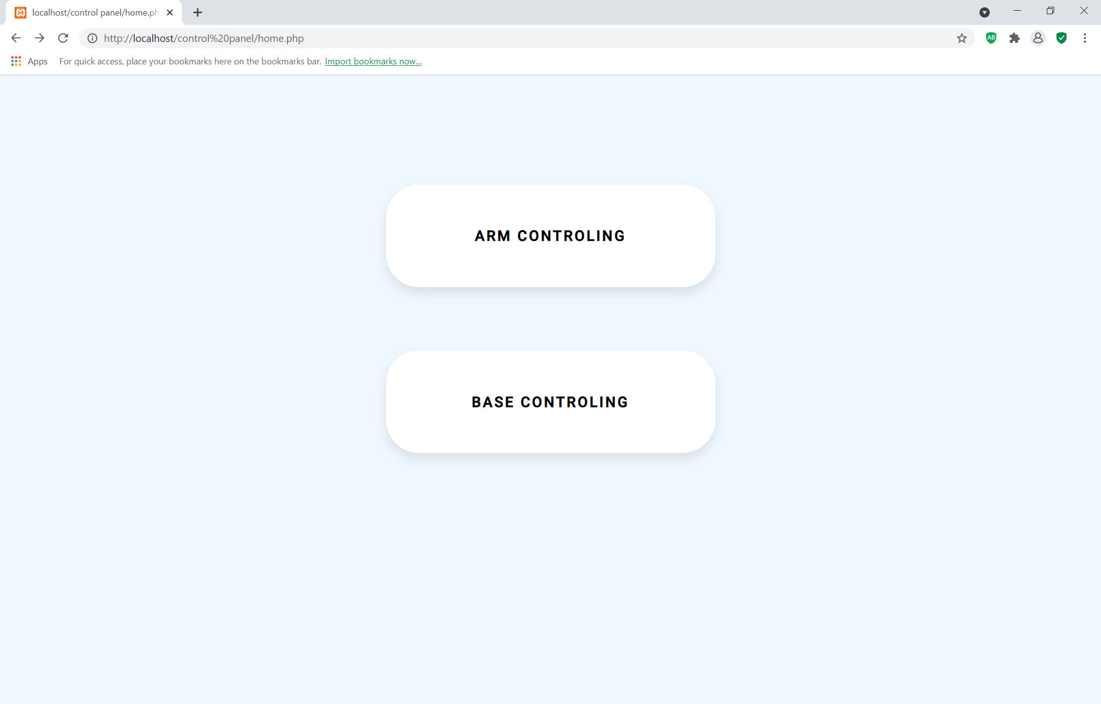Image resolution: width=1101 pixels, height=704 pixels.
Task: Click BASE CONTROLING
Action: (x=550, y=402)
